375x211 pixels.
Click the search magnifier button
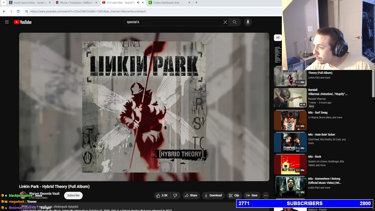click(235, 22)
